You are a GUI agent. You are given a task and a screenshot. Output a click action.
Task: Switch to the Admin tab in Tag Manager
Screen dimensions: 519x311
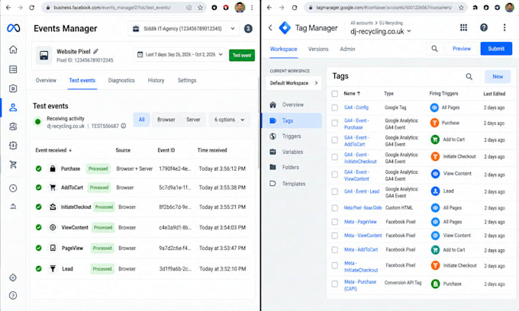(347, 49)
